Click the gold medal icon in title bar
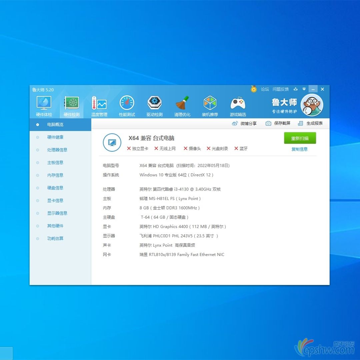This screenshot has height=360, width=360. click(254, 89)
